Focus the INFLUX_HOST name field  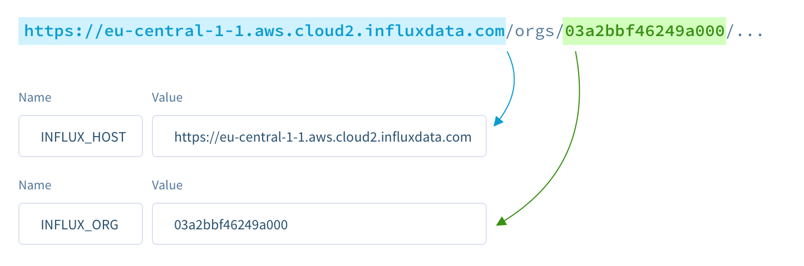(81, 136)
